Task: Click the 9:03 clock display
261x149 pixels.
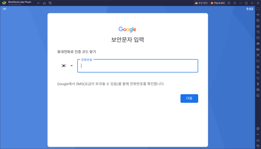Action: 250,9
